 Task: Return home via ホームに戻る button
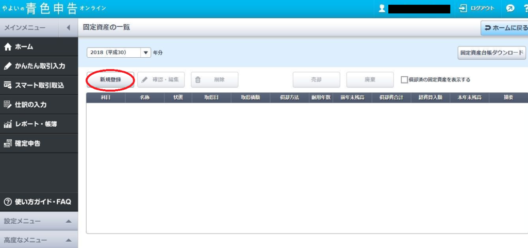(x=505, y=28)
